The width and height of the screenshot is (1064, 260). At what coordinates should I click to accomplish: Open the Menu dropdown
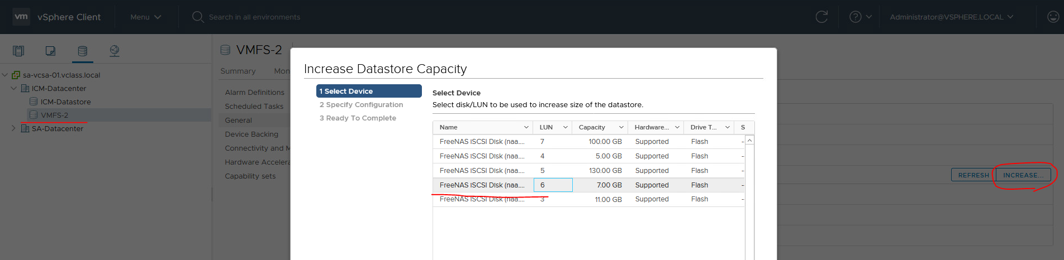(145, 17)
